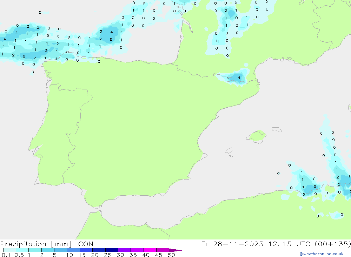The image size is (351, 257).
Task: Click the '50' legend label
Action: pos(171,255)
